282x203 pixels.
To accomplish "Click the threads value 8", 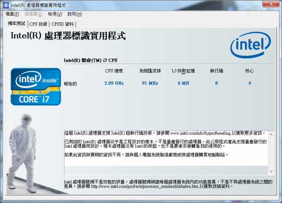I will (x=216, y=83).
